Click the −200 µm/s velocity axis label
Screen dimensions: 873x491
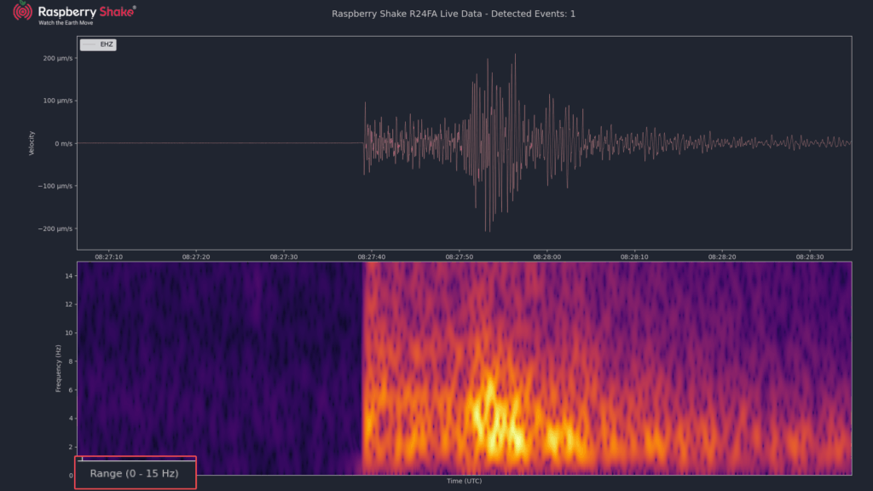55,228
